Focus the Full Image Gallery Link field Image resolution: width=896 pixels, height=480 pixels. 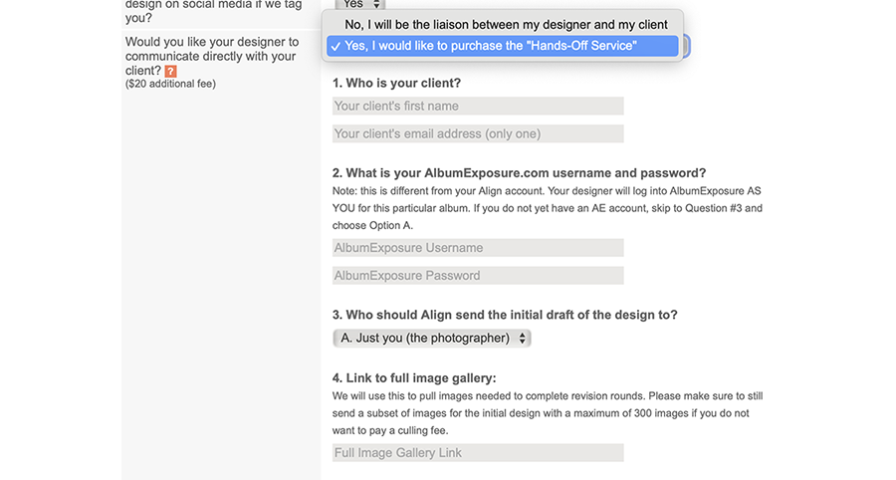click(478, 452)
